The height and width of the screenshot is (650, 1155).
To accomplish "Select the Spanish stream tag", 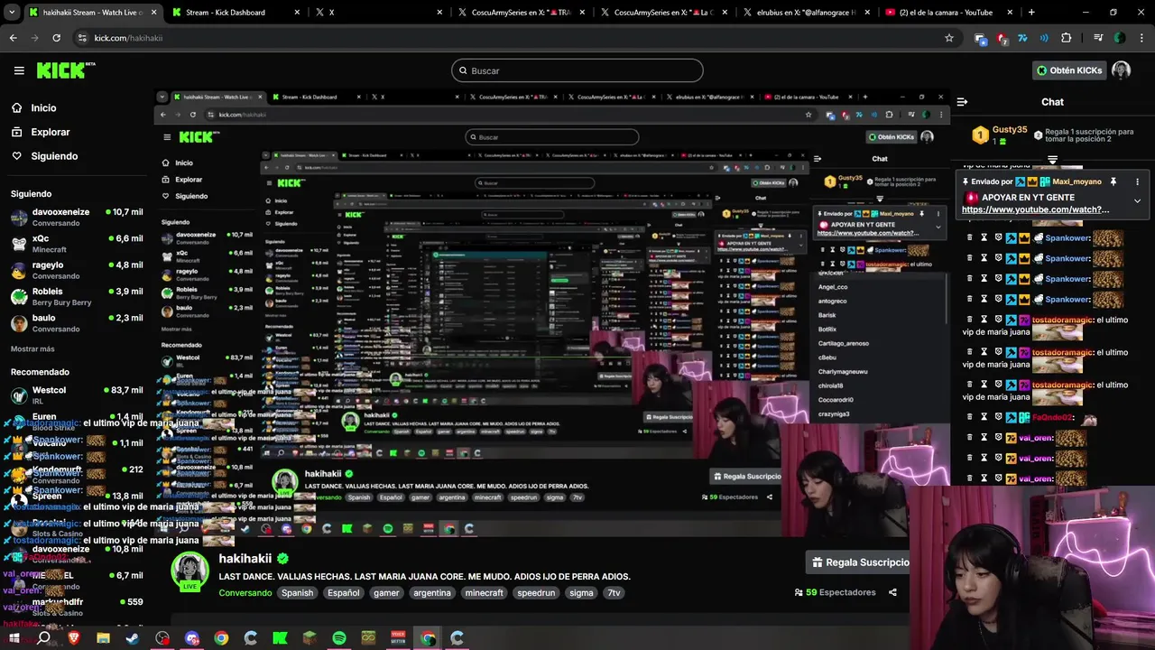I will 297,593.
